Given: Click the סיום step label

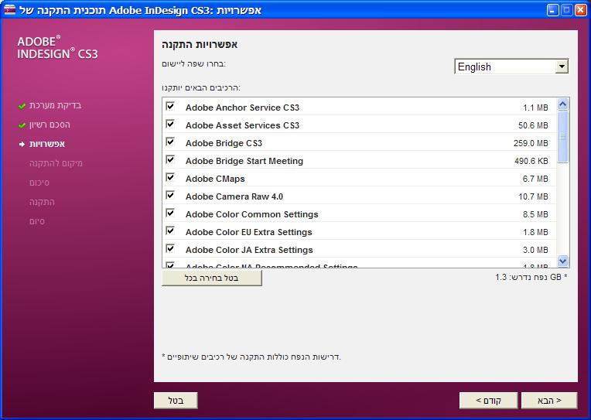Looking at the screenshot, I should click(x=37, y=221).
